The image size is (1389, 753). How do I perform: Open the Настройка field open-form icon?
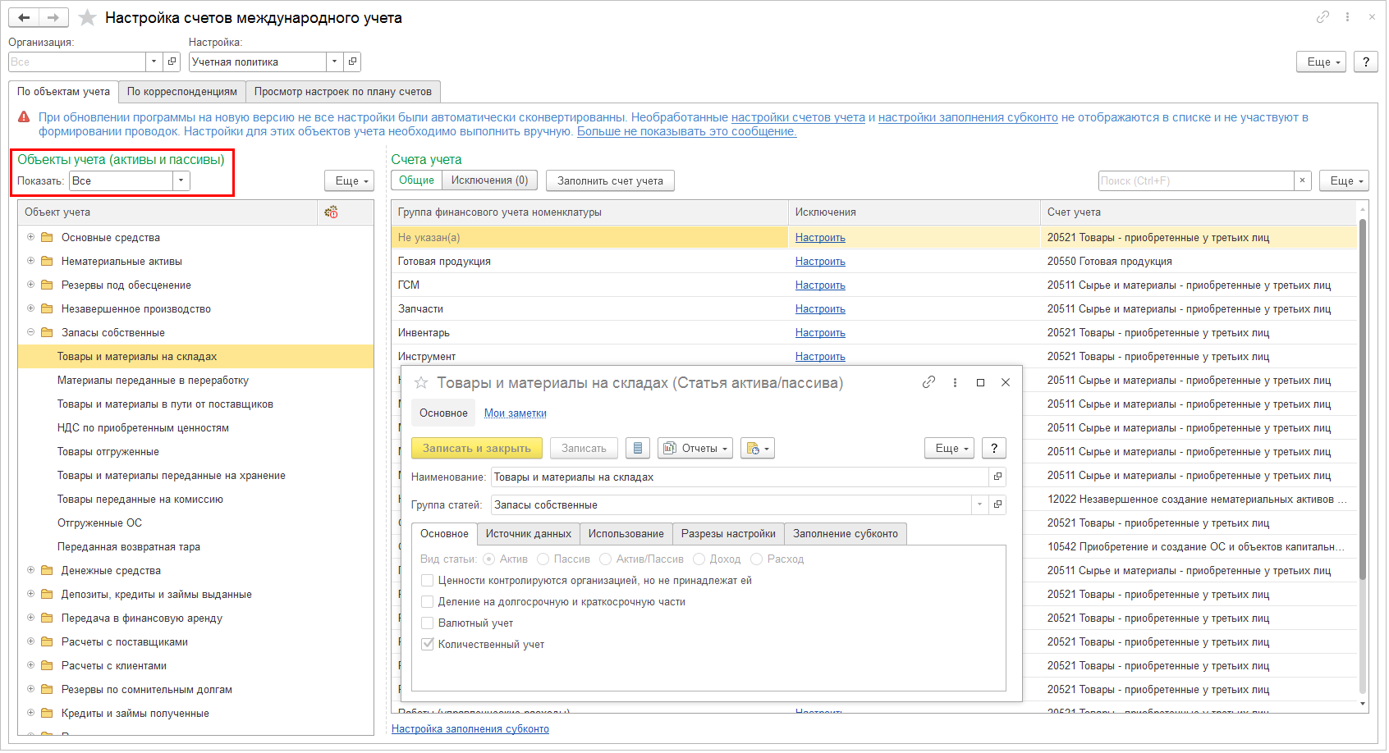(352, 62)
